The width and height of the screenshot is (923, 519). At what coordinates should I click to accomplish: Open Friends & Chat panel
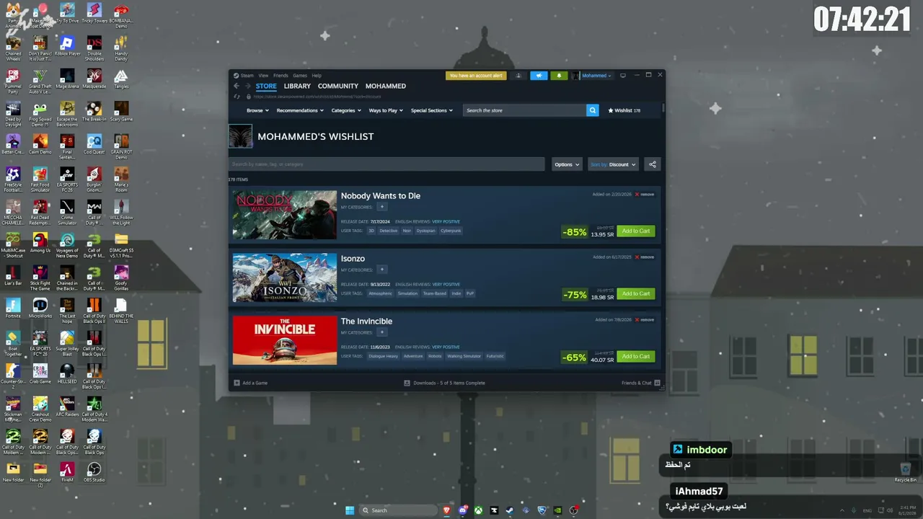point(641,383)
